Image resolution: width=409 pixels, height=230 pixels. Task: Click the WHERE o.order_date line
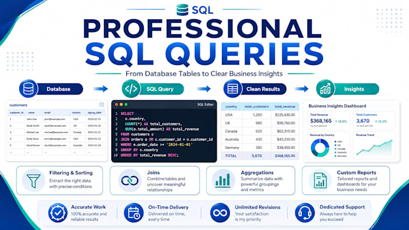coord(156,145)
